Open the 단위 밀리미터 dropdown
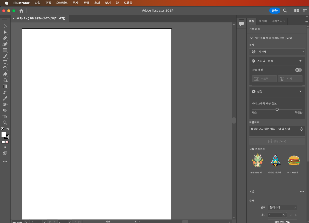 (x=282, y=208)
